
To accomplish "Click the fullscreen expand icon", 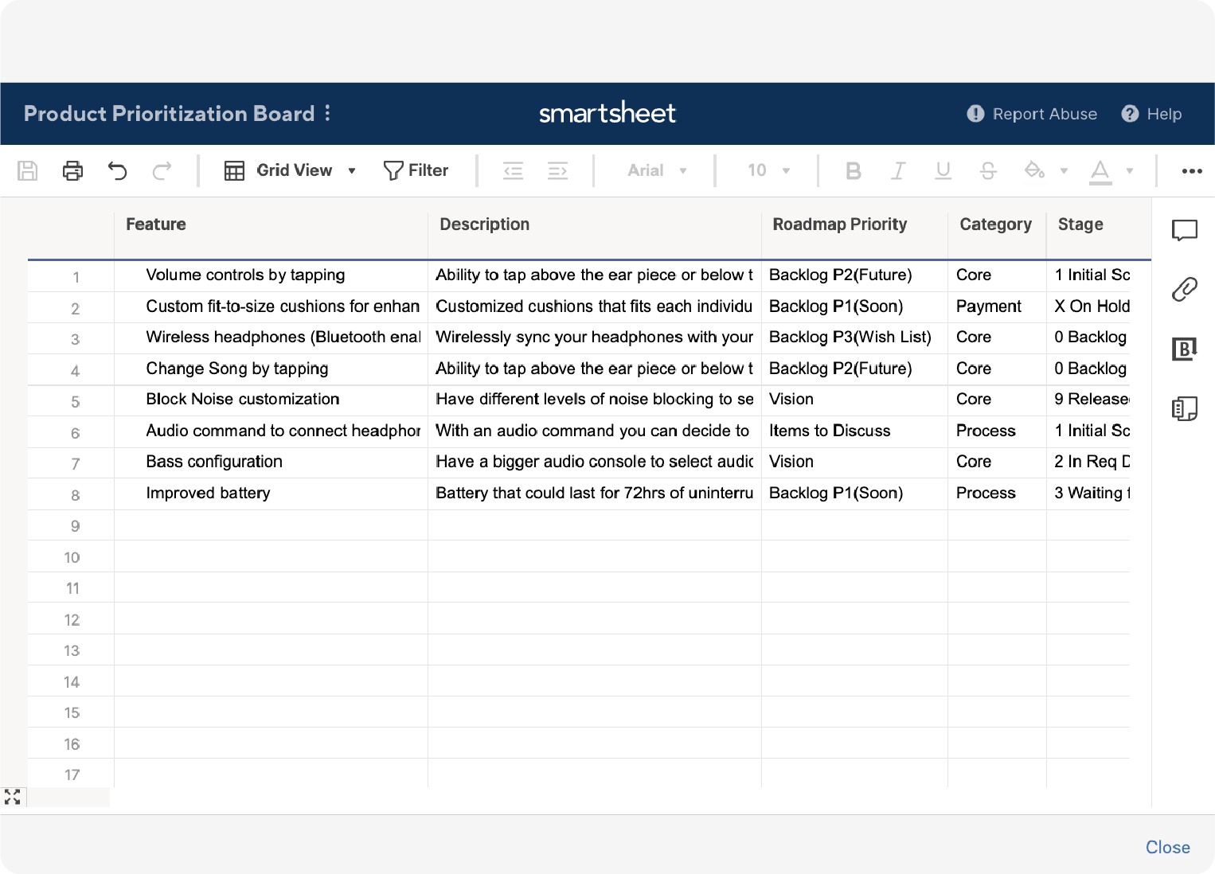I will pyautogui.click(x=13, y=797).
